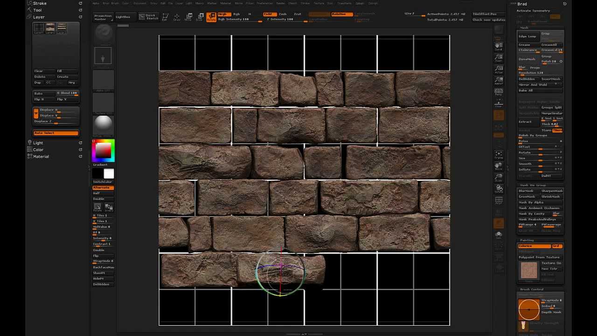Toggle the Zsub mode
The height and width of the screenshot is (336, 597).
coord(283,14)
